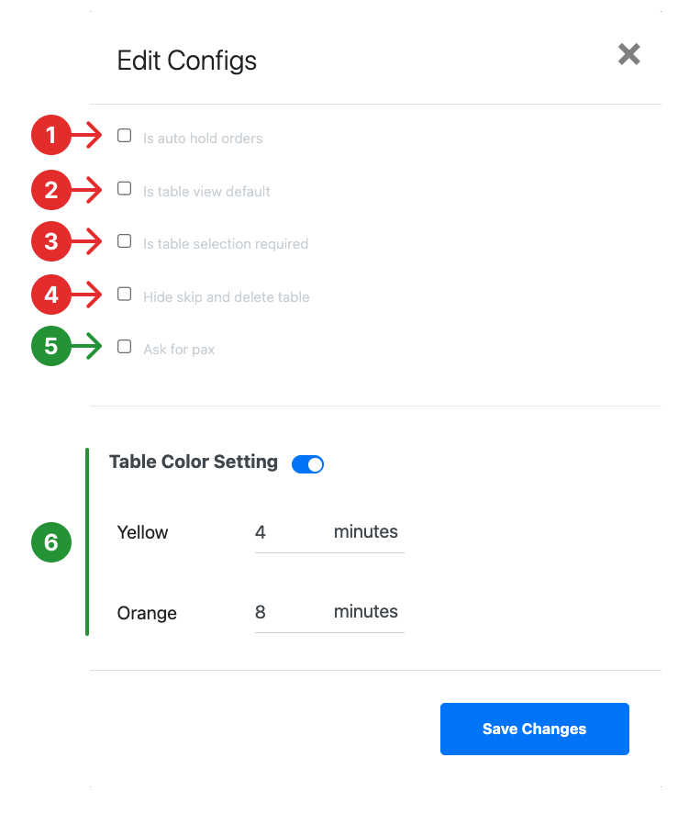The image size is (678, 813).
Task: Click the red number 2 badge
Action: coord(50,190)
